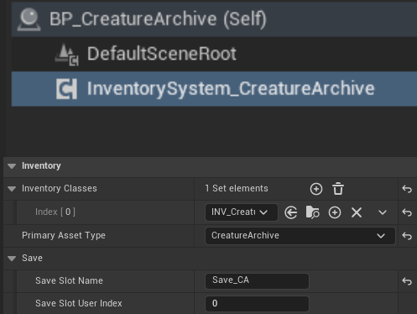Open Index 0 element options chevron
Screen dimensions: 417x314
point(383,212)
